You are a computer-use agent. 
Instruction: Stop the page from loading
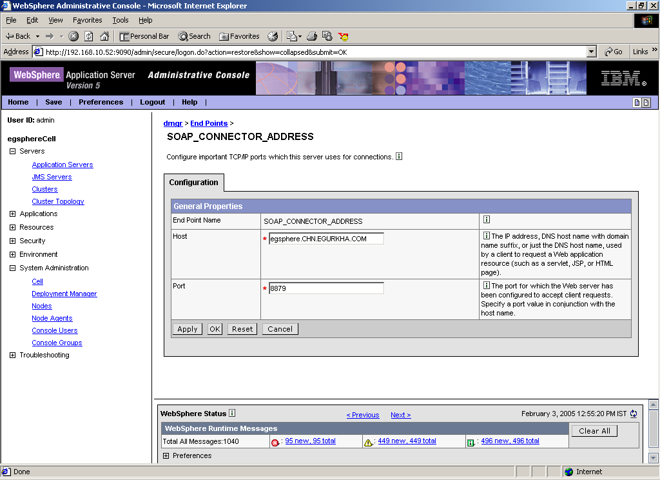[73, 36]
